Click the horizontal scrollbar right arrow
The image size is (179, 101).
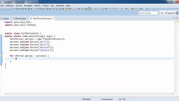[173, 94]
